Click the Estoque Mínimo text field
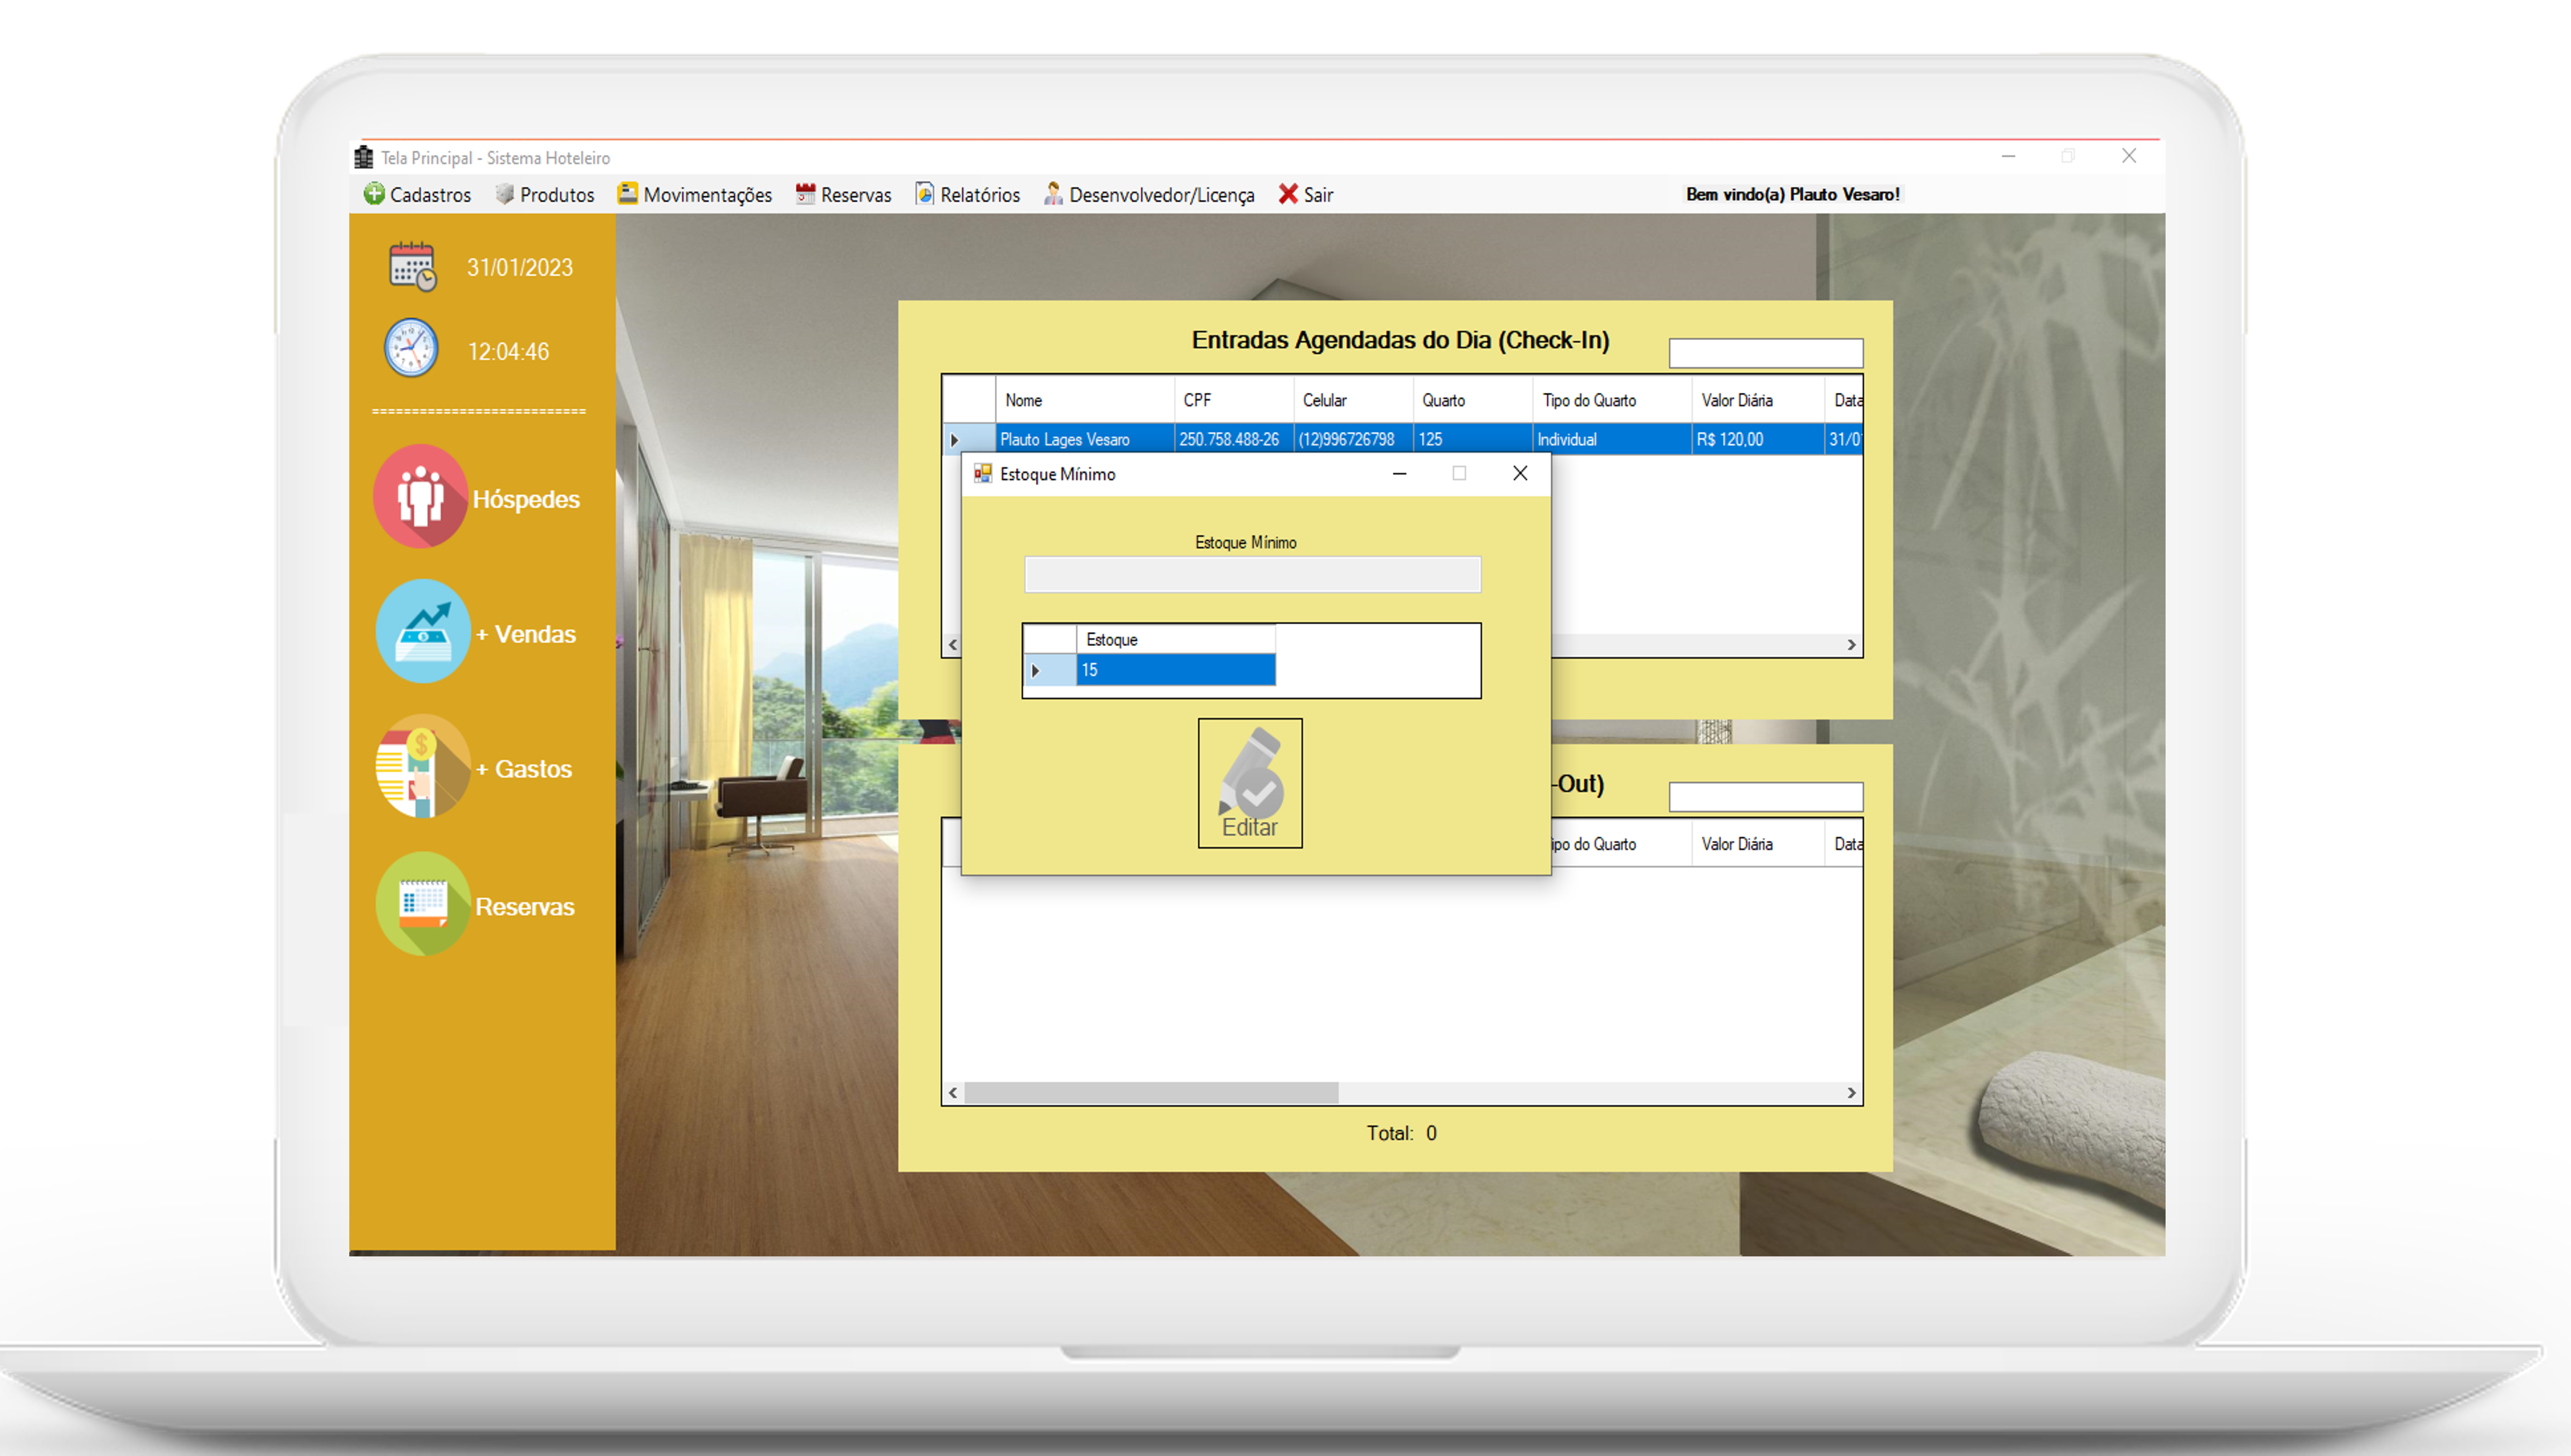2571x1456 pixels. point(1252,575)
